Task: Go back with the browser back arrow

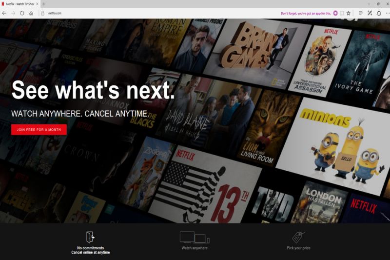Action: tap(4, 13)
